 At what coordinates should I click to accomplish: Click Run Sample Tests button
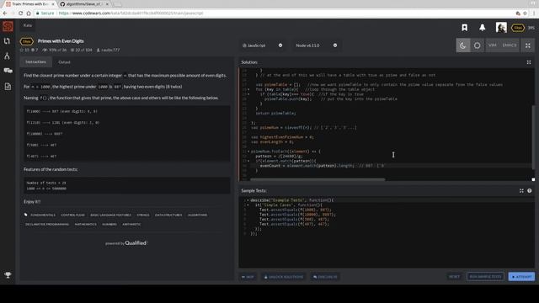pos(485,277)
